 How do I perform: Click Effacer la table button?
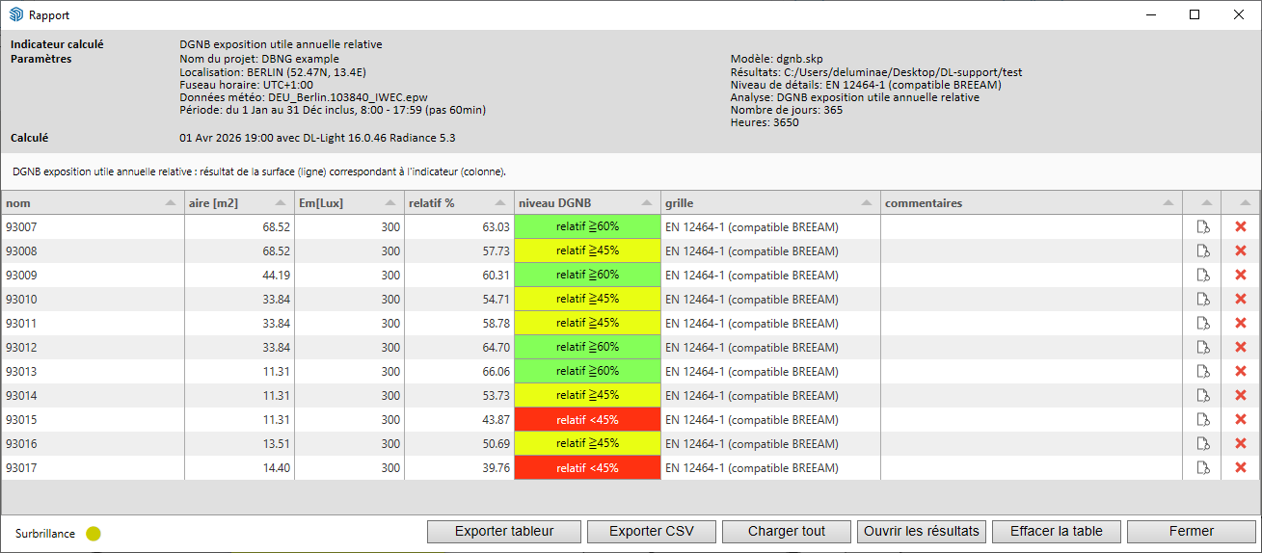[x=1057, y=531]
